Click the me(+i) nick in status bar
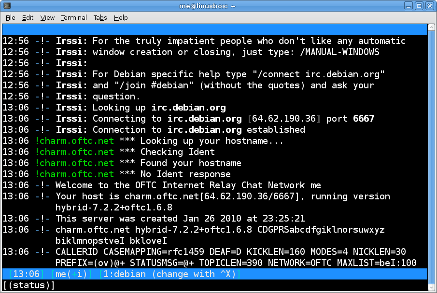Viewport: 437px width, 293px height. [71, 274]
